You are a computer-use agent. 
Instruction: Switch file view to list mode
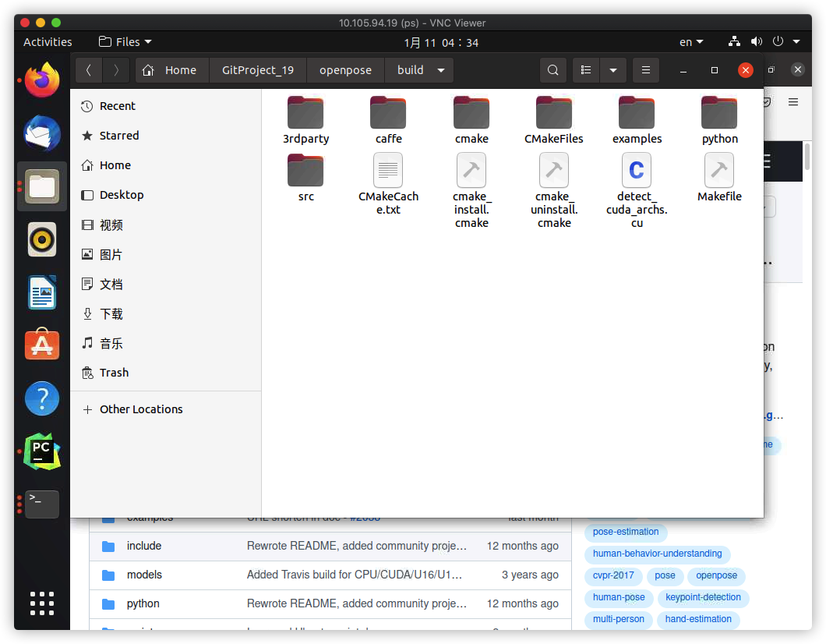[x=585, y=69]
